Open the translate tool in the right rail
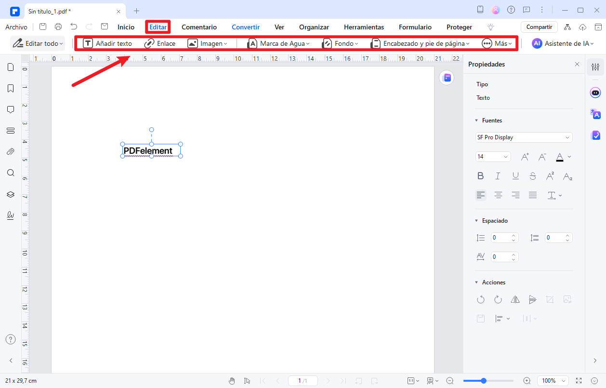Viewport: 606px width, 388px height. tap(595, 114)
